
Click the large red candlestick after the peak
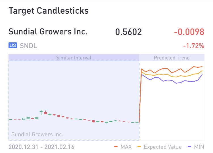point(46,112)
